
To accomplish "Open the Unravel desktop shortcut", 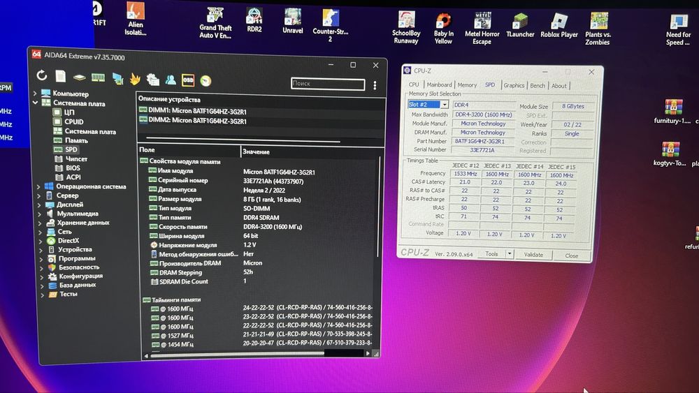I will [x=293, y=22].
